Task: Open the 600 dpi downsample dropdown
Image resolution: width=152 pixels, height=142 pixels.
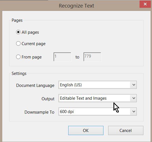Action: click(x=98, y=112)
